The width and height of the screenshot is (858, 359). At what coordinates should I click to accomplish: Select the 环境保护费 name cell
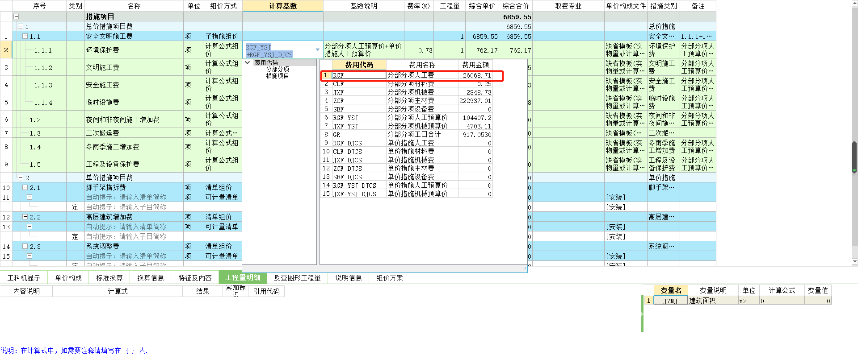pos(134,50)
